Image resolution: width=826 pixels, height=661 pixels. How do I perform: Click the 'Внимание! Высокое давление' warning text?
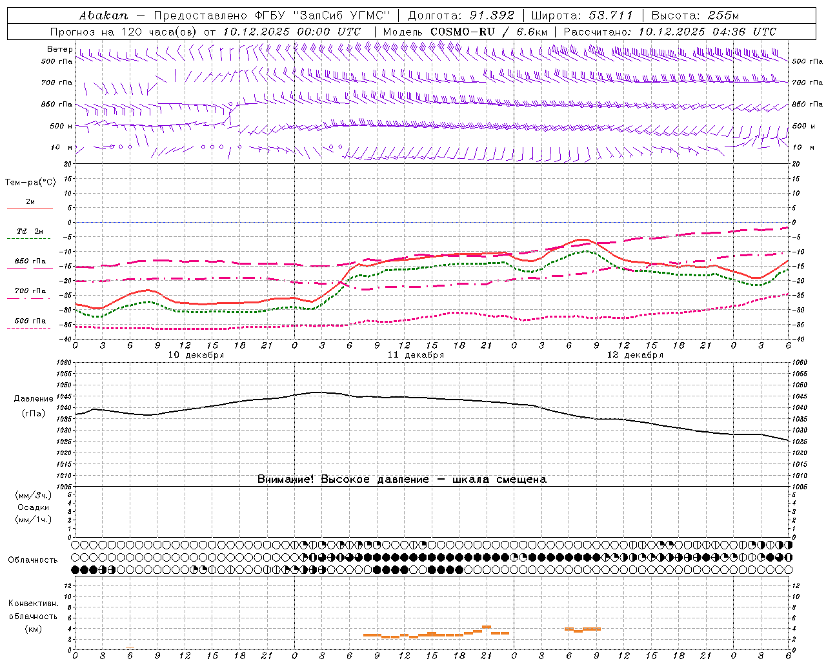pyautogui.click(x=343, y=479)
